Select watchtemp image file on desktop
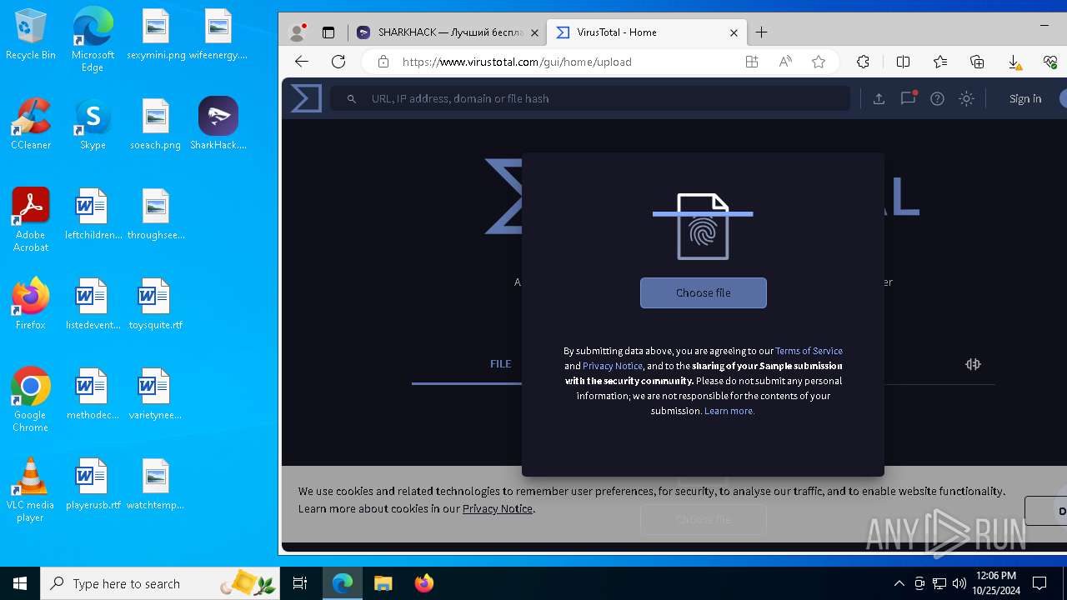The width and height of the screenshot is (1067, 600). point(156,484)
